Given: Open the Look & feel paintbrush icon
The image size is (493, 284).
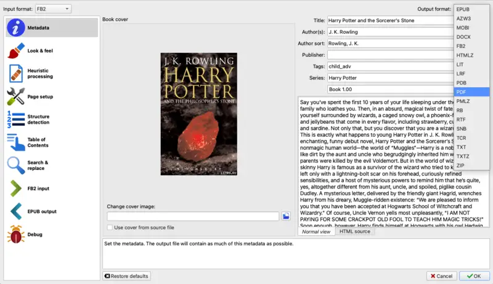Looking at the screenshot, I should click(16, 51).
